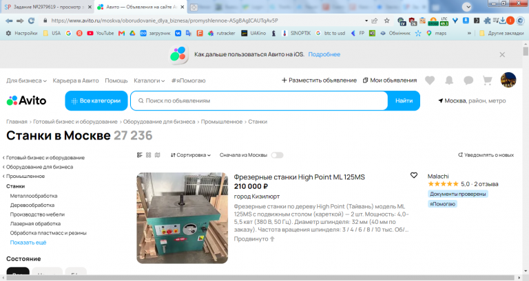Open the SINOPTIK bookmark

pyautogui.click(x=296, y=33)
